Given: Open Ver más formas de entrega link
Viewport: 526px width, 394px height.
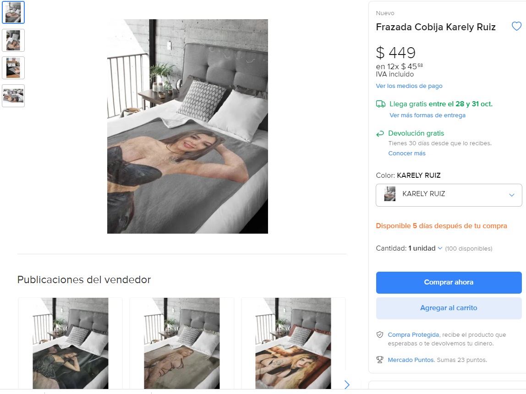Looking at the screenshot, I should [427, 115].
